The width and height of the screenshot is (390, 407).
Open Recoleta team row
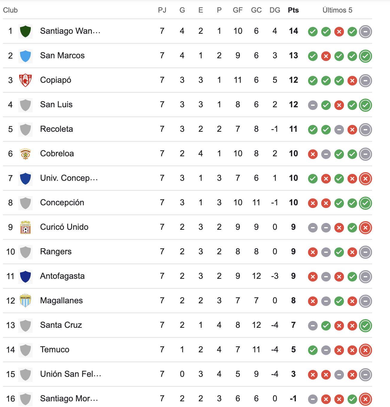click(x=57, y=129)
